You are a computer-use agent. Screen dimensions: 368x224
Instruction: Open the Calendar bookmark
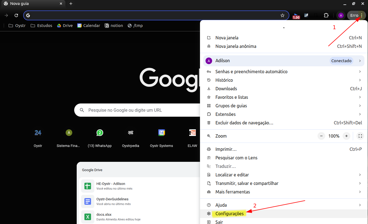tap(89, 26)
